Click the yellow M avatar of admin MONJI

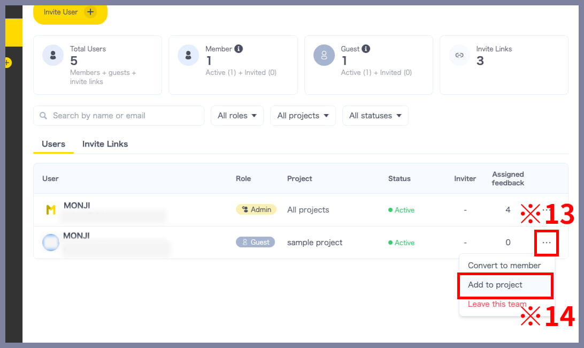pyautogui.click(x=51, y=210)
